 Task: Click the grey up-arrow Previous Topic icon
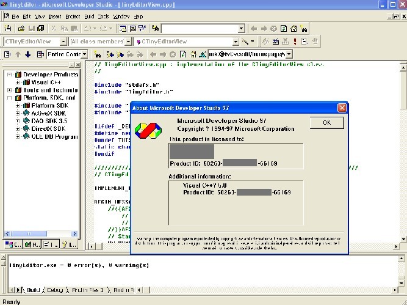point(18,54)
